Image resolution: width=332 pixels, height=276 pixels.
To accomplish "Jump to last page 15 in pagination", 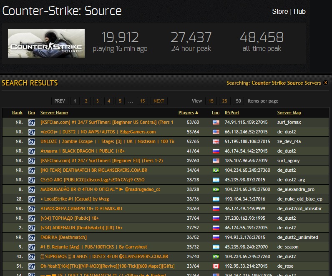I will [x=143, y=101].
